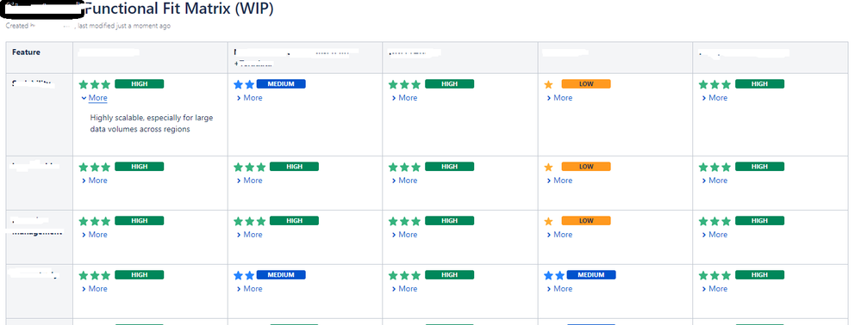861x325 pixels.
Task: Expand More in data row 1, last rating column
Action: click(x=714, y=98)
